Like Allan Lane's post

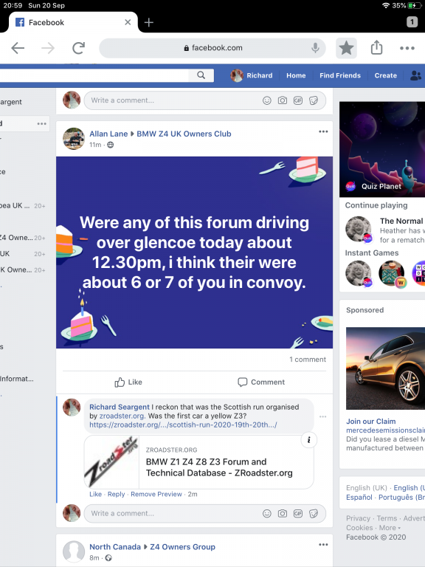[x=128, y=382]
